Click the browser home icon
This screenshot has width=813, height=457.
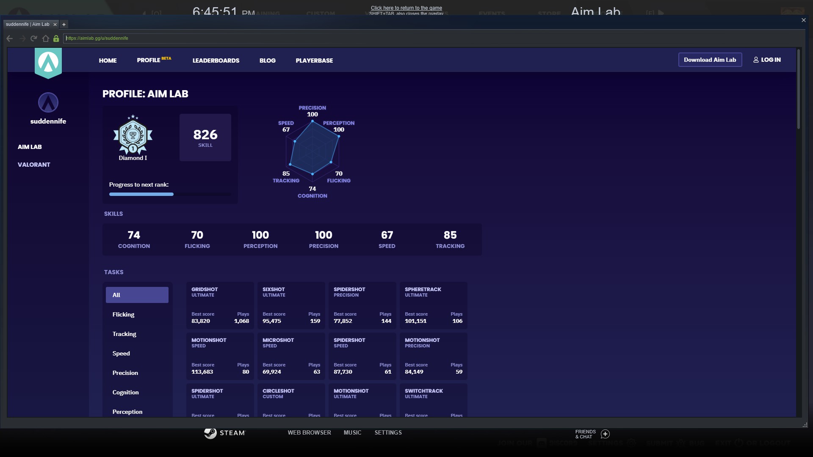coord(45,39)
